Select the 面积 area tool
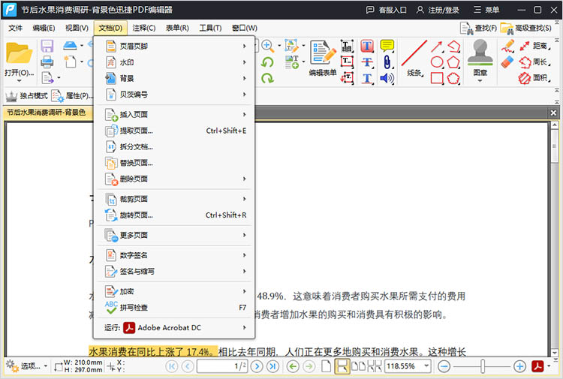 (535, 78)
